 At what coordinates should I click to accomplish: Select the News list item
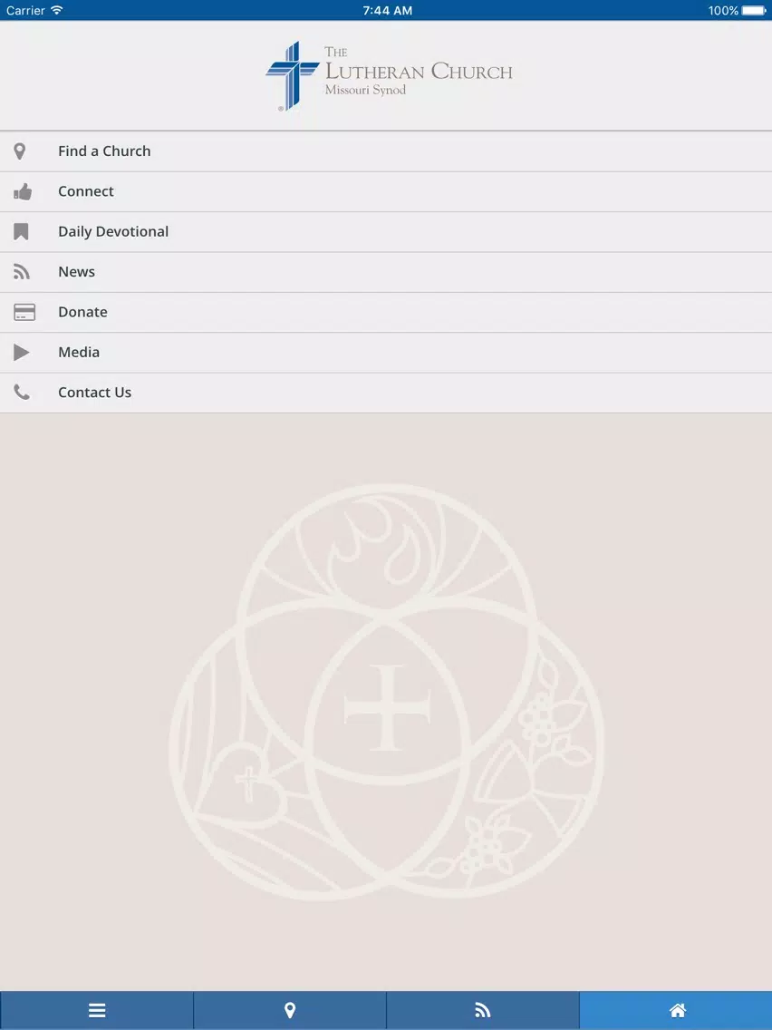pos(386,272)
